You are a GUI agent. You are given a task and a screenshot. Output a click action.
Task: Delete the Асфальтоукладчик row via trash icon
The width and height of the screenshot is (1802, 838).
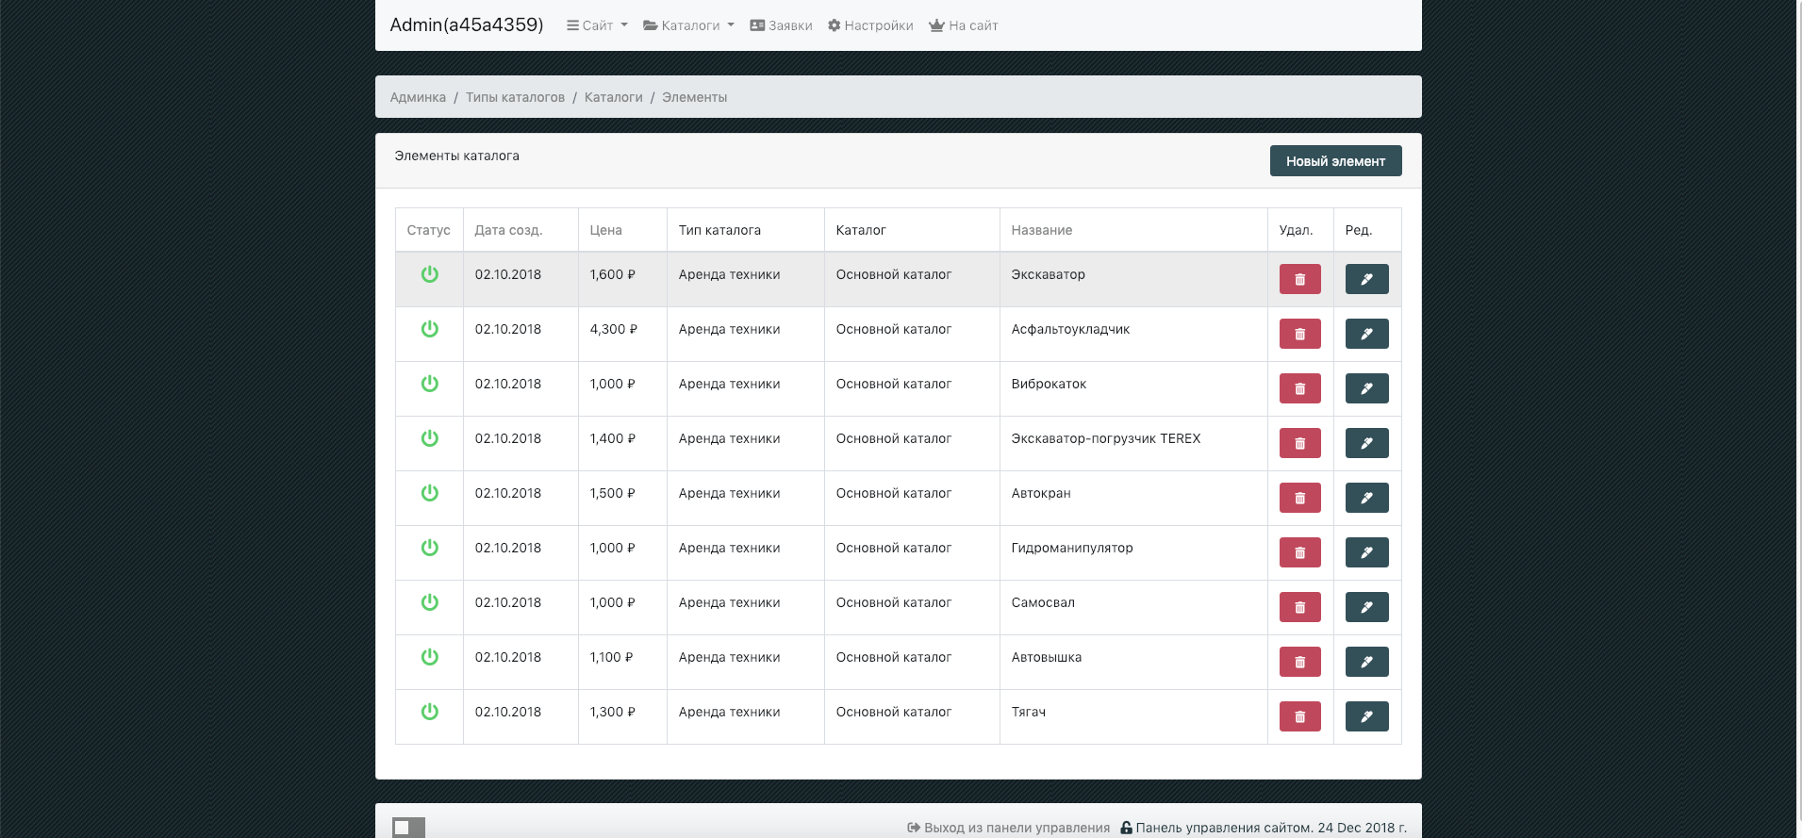click(1299, 334)
